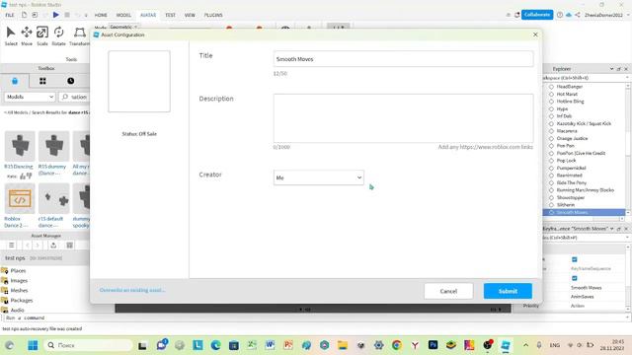Open Photoshop from the taskbar
The width and height of the screenshot is (632, 355).
pyautogui.click(x=434, y=345)
